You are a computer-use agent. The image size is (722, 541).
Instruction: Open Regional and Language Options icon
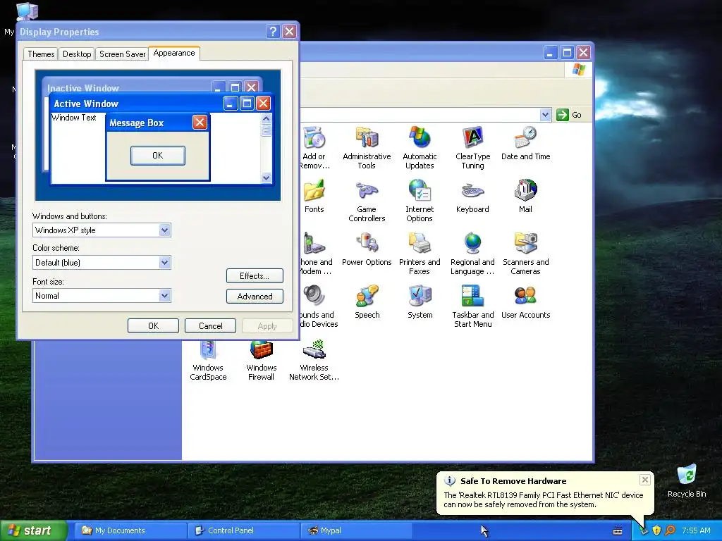click(x=472, y=243)
